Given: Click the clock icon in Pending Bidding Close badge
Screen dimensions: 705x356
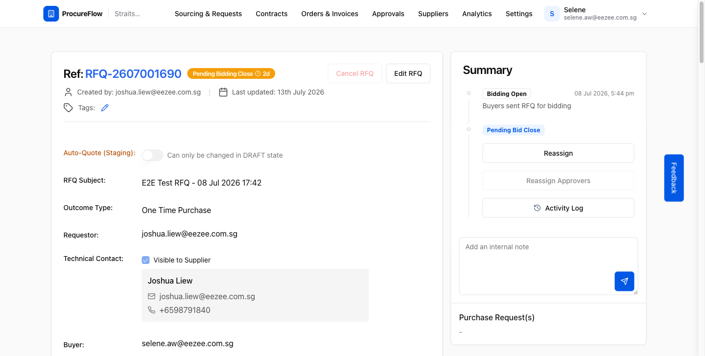Looking at the screenshot, I should (x=258, y=74).
